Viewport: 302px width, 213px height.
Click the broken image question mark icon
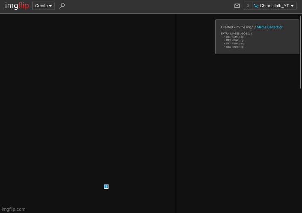[x=106, y=187]
